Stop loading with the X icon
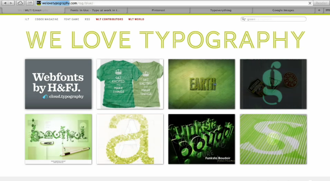330x181 pixels. (x=310, y=3)
